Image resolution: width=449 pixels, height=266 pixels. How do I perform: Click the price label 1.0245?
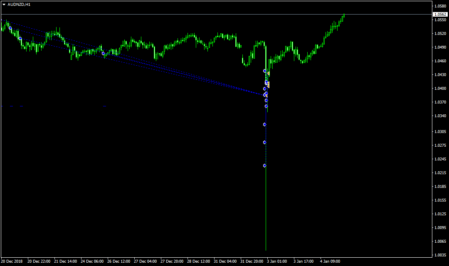coord(440,159)
